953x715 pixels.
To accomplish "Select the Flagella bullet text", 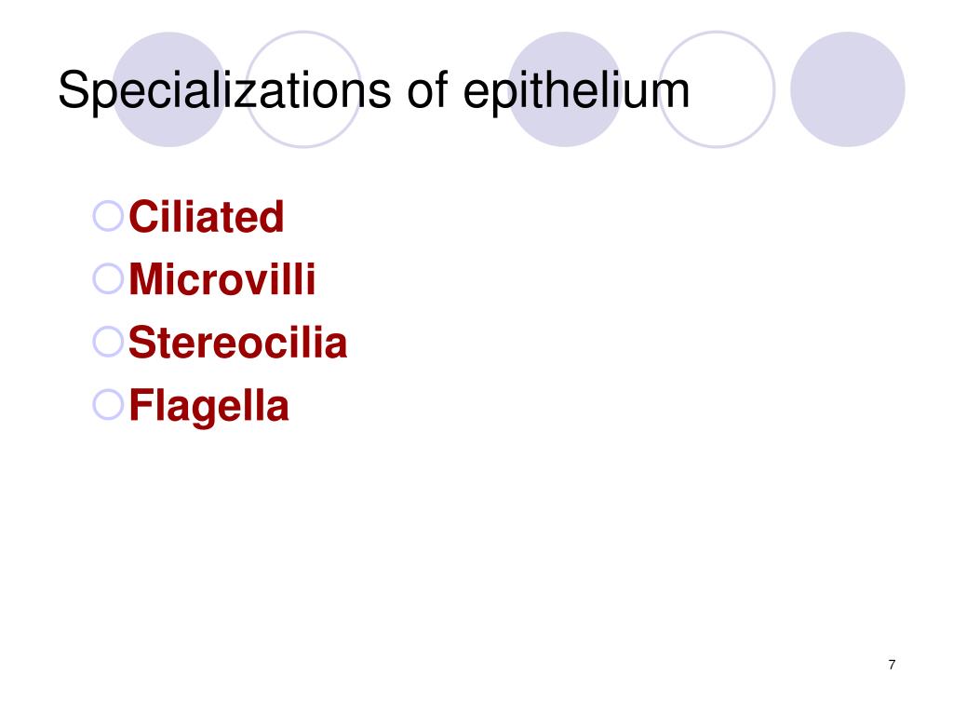I will pyautogui.click(x=208, y=408).
